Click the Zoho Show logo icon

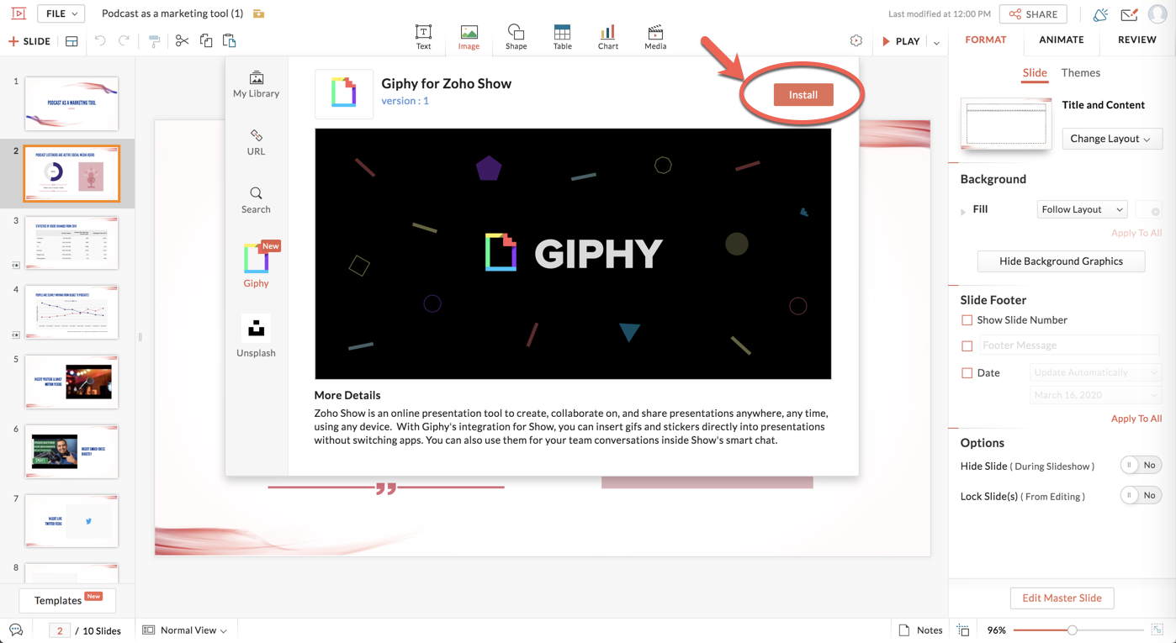tap(19, 13)
